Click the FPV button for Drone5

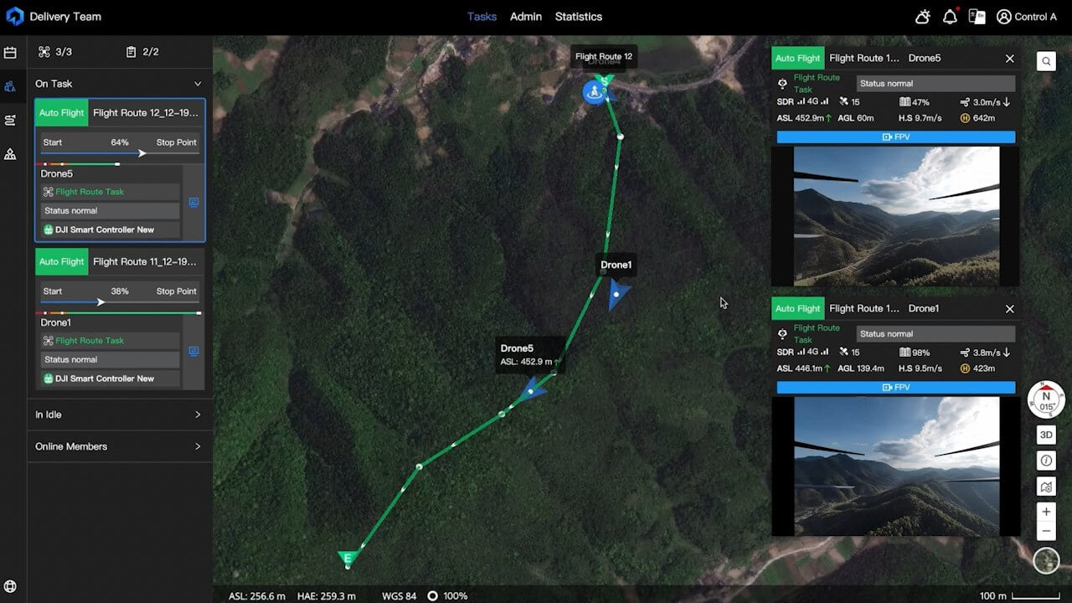895,137
